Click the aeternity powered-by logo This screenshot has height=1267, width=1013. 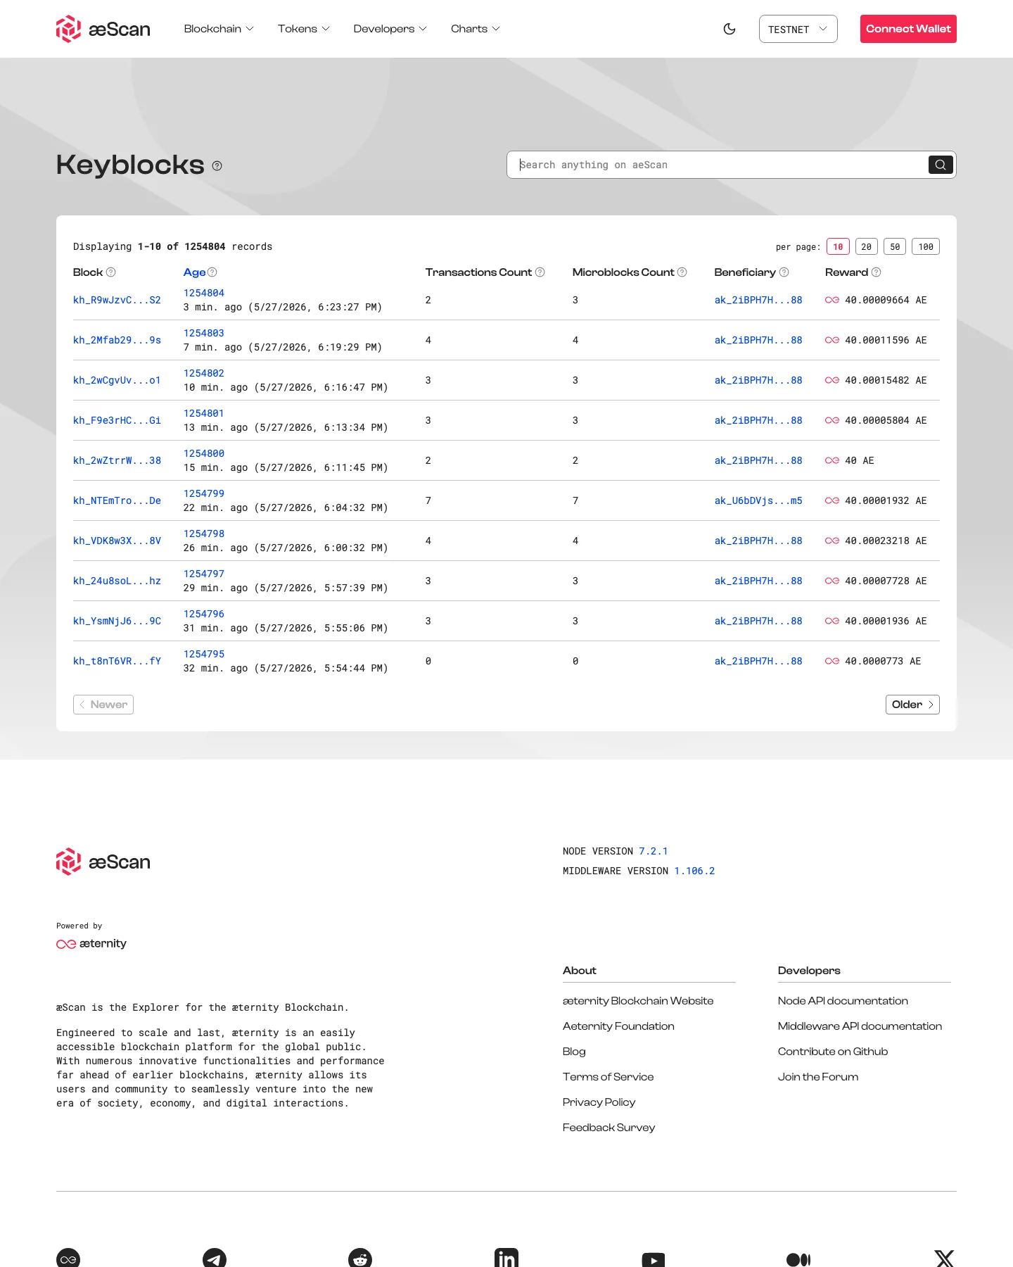(x=91, y=943)
